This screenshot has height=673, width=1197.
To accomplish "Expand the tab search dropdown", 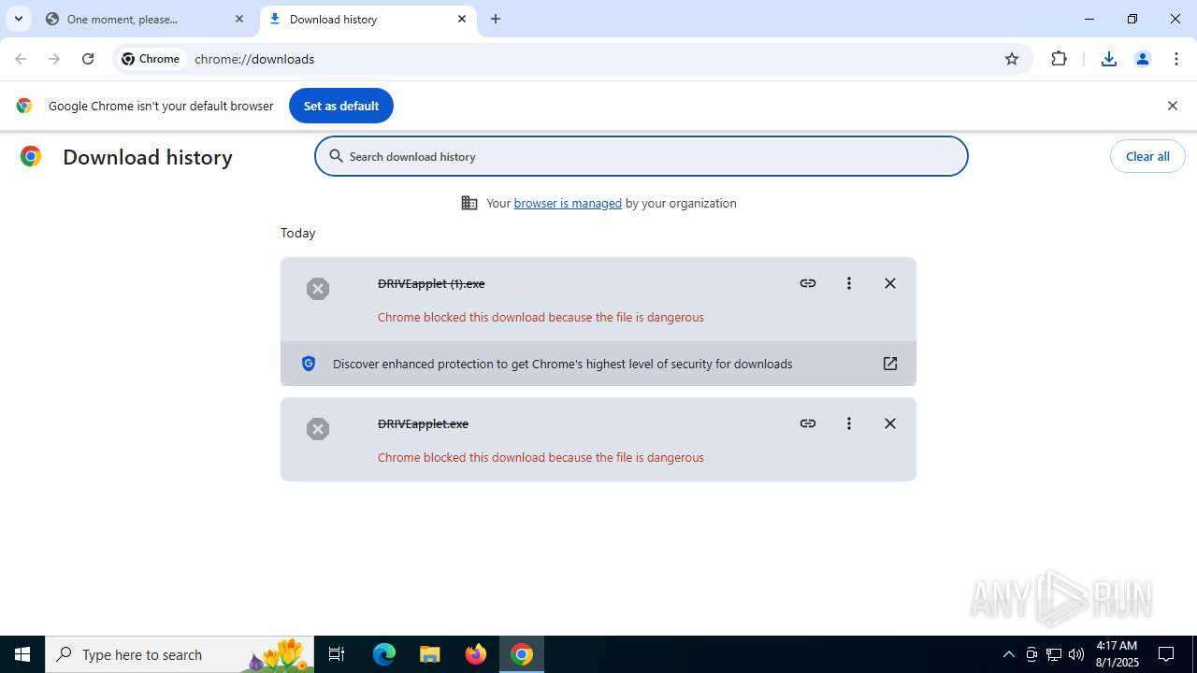I will tap(18, 19).
